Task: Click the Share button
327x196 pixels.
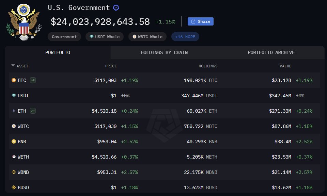Action: pyautogui.click(x=200, y=21)
